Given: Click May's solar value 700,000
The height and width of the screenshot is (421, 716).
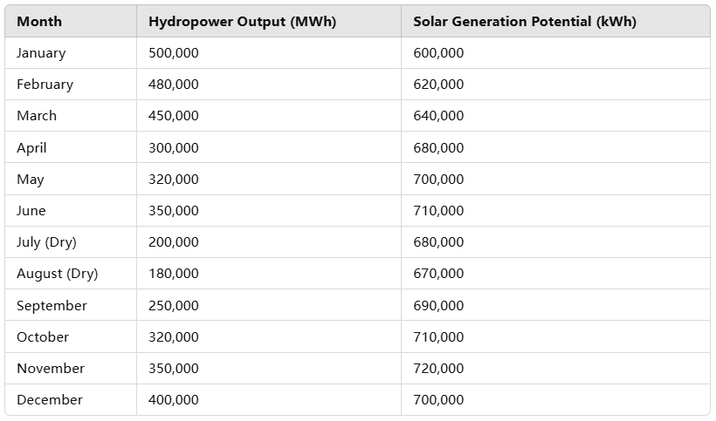Looking at the screenshot, I should [x=438, y=179].
